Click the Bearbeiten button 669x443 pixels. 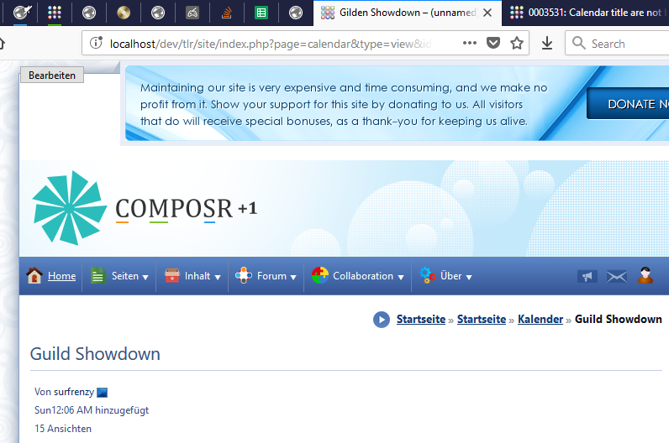pyautogui.click(x=52, y=76)
